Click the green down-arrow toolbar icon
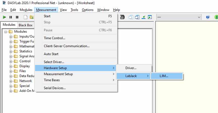This screenshot has width=218, height=113. coord(144,17)
